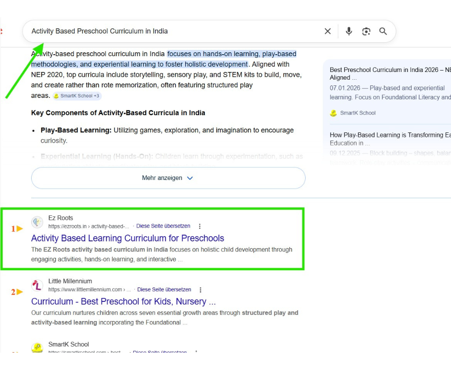Open the Ez Roots site favicon

[x=37, y=222]
